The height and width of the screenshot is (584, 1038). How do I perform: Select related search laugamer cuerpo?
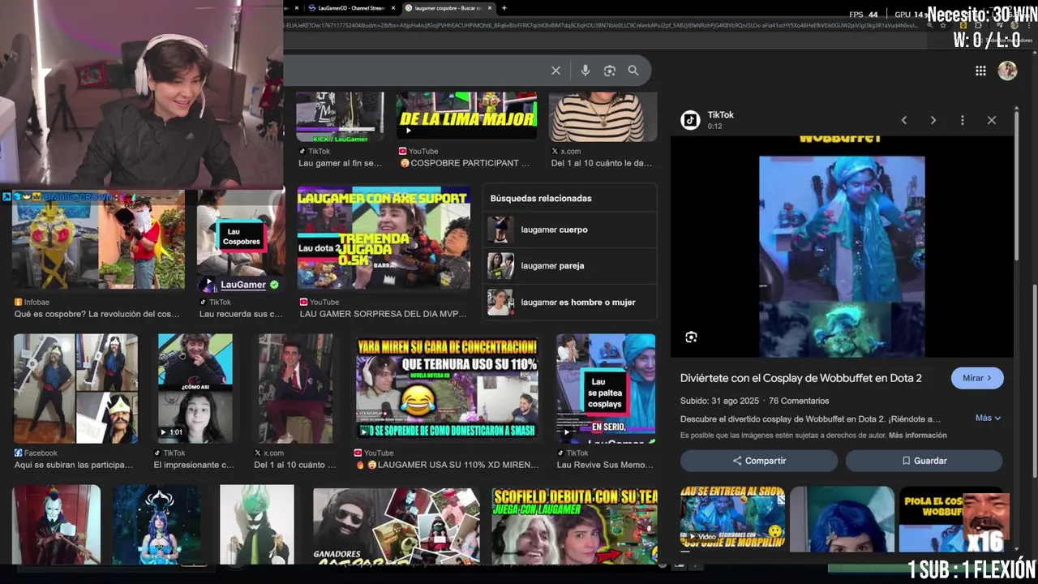click(x=571, y=230)
